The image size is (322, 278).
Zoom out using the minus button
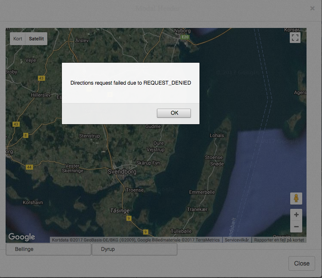[296, 226]
